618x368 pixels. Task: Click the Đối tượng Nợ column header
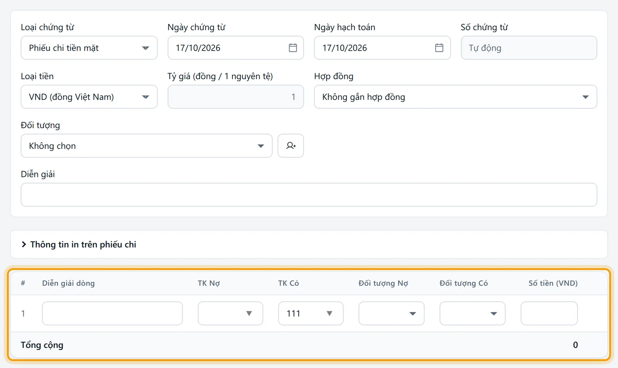[383, 283]
